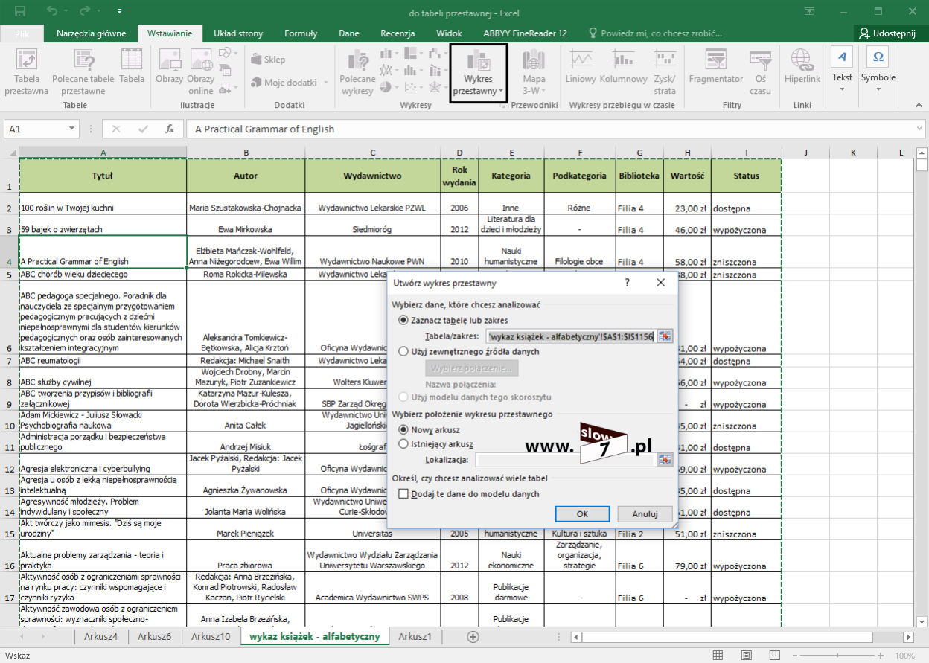Switch to the Arkusz4 sheet tab
This screenshot has width=929, height=663.
101,636
